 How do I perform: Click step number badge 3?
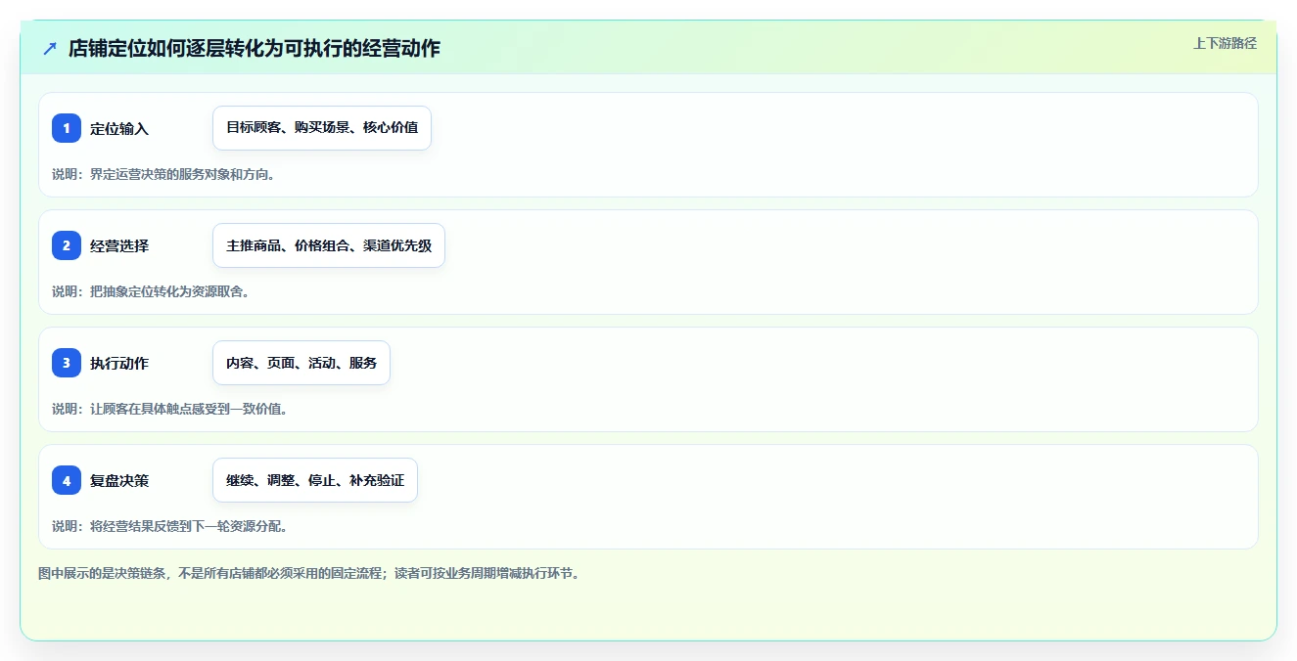coord(67,363)
